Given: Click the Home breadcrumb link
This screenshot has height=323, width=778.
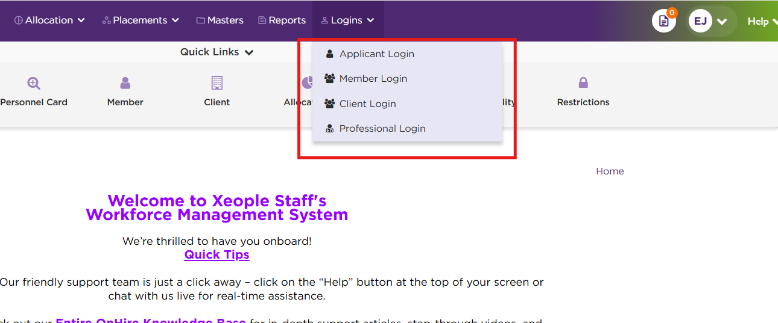Looking at the screenshot, I should [610, 171].
